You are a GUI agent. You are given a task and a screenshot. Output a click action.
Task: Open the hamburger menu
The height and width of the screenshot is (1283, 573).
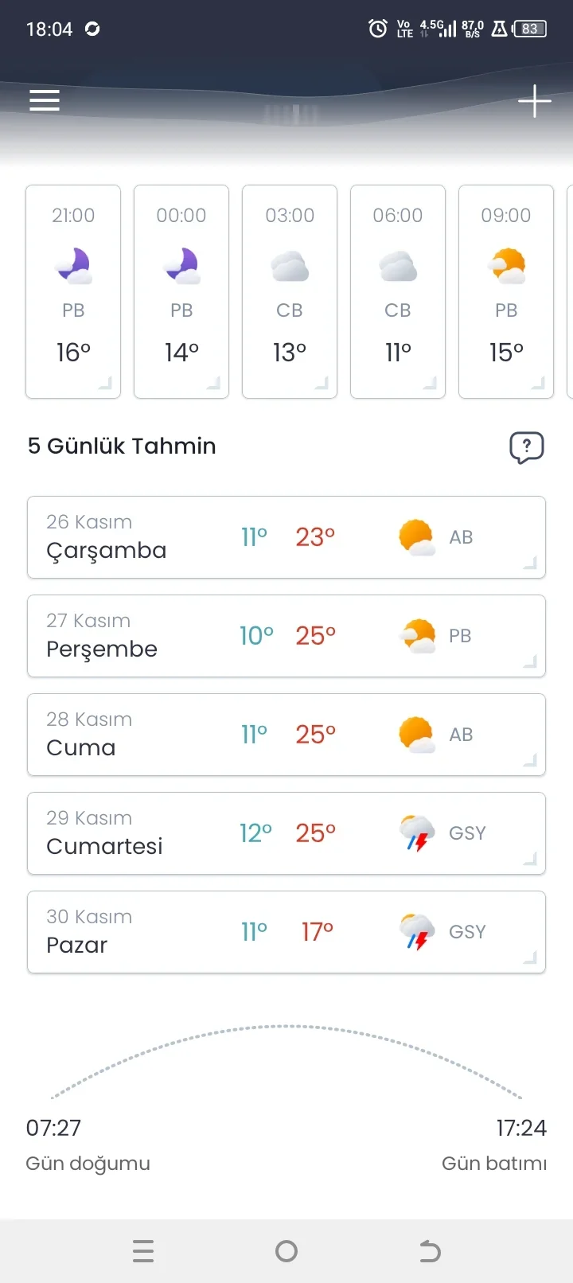pos(45,100)
